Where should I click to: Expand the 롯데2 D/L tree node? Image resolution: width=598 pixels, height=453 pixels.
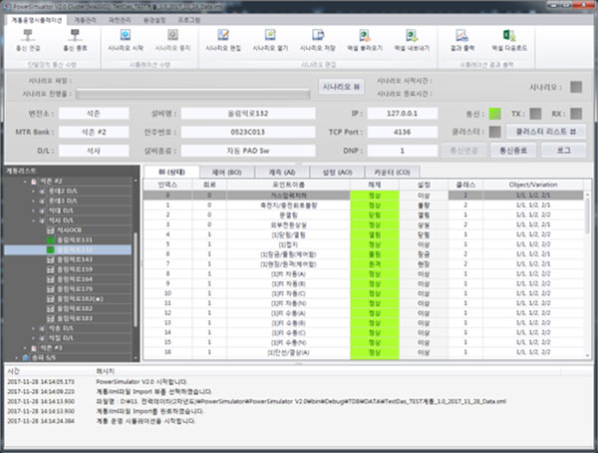(32, 192)
